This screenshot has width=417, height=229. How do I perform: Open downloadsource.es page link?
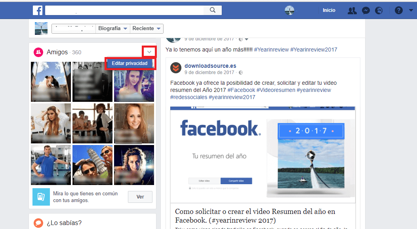click(210, 66)
